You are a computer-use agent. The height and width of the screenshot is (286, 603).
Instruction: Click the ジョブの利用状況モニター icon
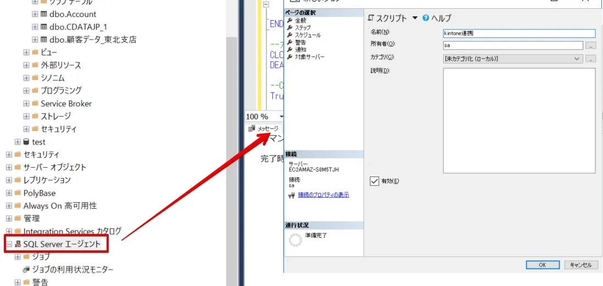[26, 270]
